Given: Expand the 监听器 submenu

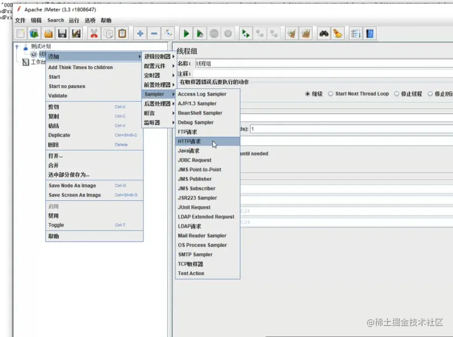Looking at the screenshot, I should click(159, 122).
